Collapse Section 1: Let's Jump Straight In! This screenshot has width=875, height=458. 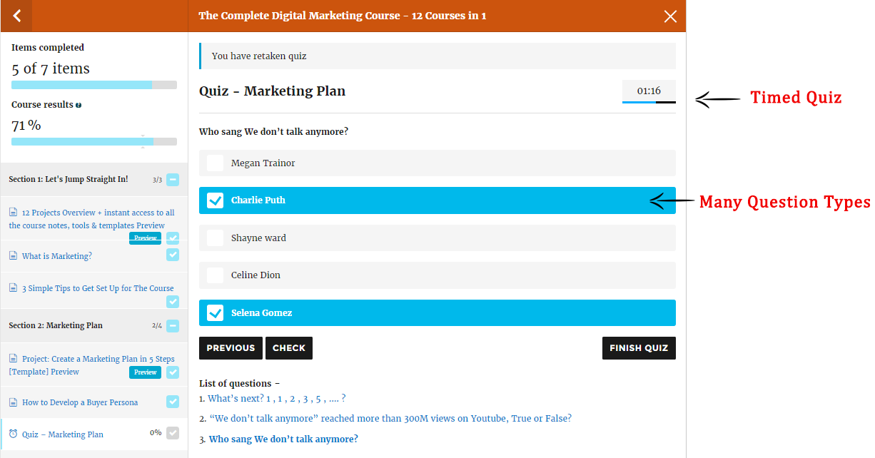173,180
